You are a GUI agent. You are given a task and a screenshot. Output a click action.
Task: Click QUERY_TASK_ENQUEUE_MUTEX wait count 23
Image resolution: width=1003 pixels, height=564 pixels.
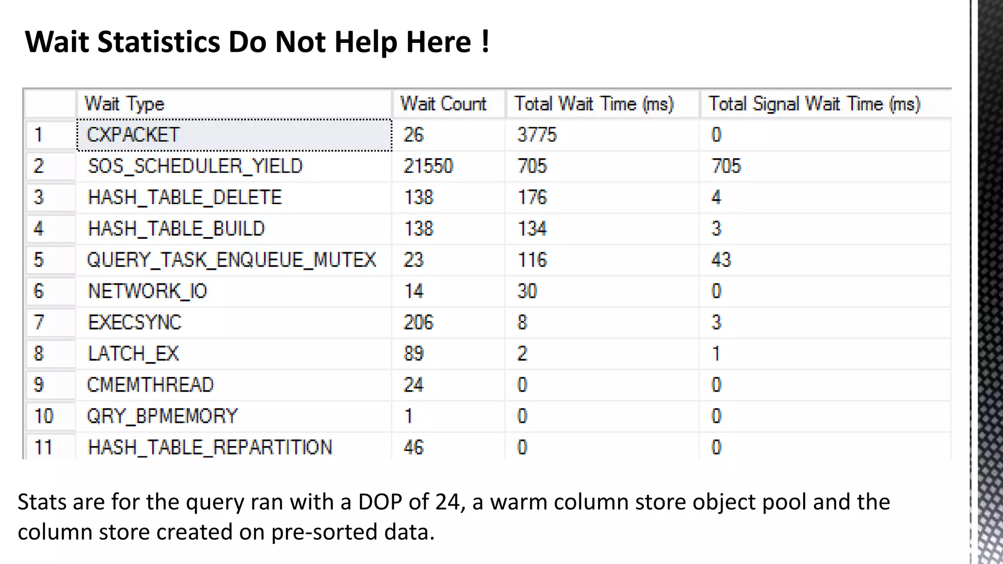(414, 260)
